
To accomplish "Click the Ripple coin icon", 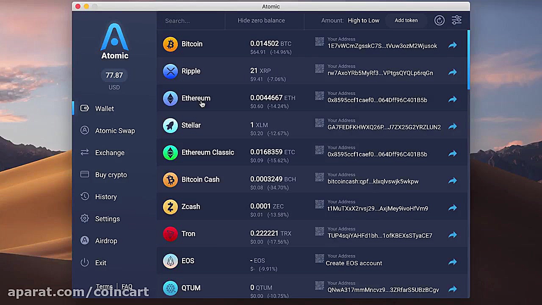I will click(170, 71).
